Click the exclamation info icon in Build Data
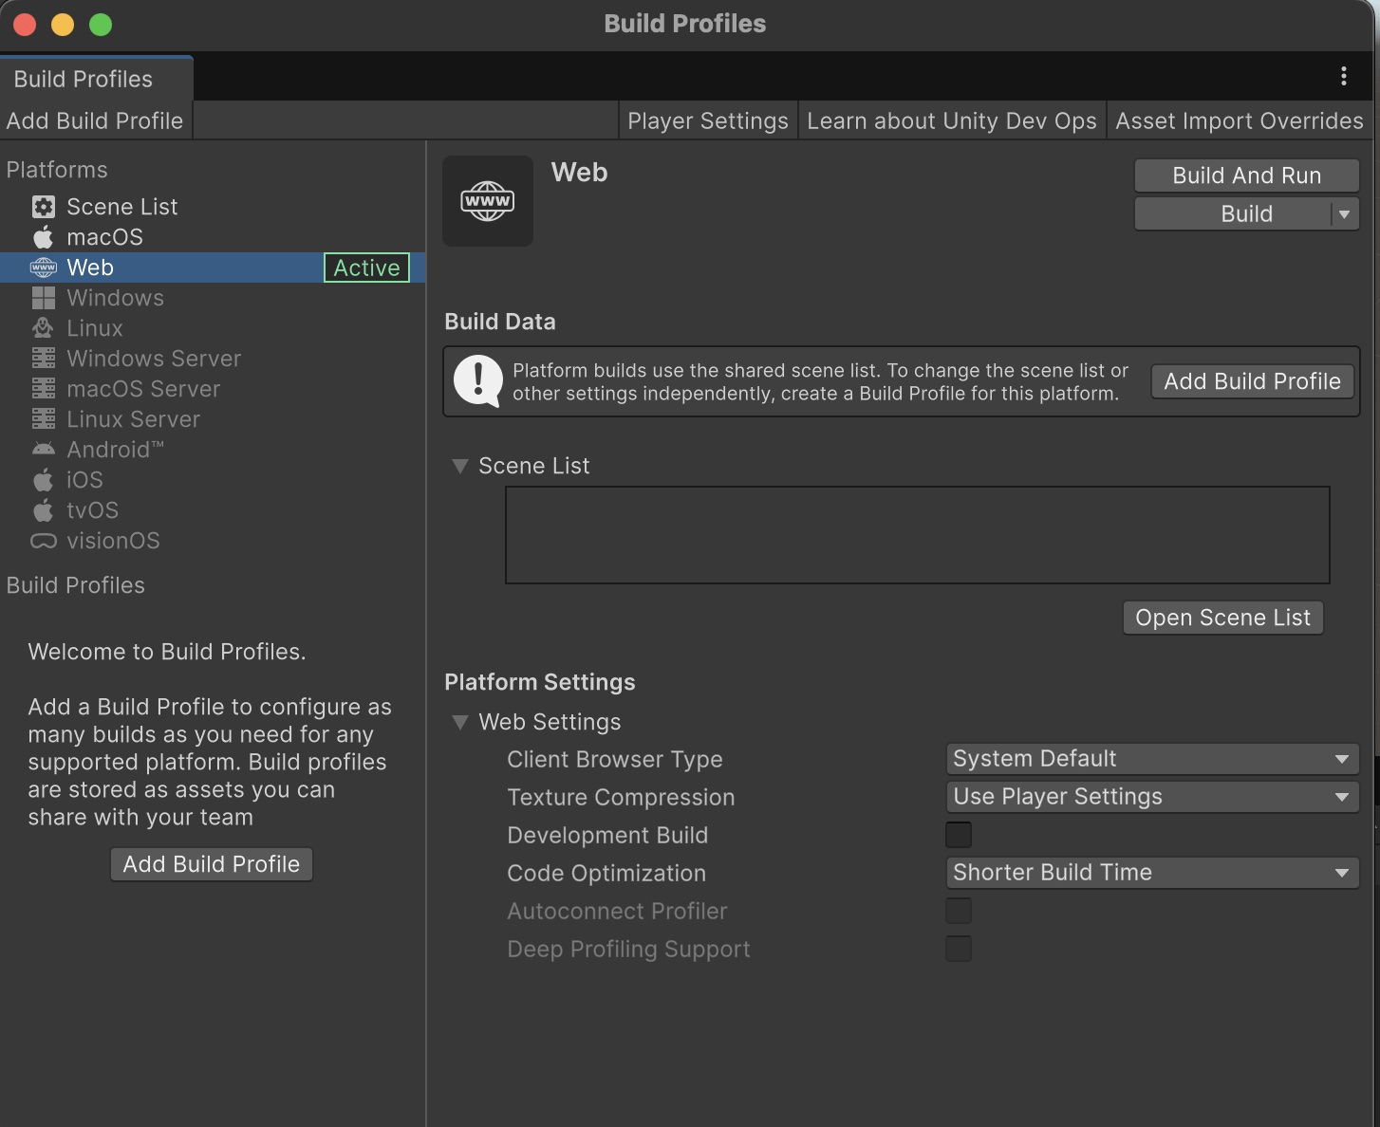 click(x=478, y=381)
